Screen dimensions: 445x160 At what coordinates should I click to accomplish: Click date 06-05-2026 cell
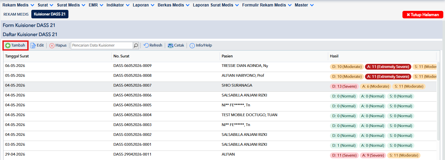[15, 66]
